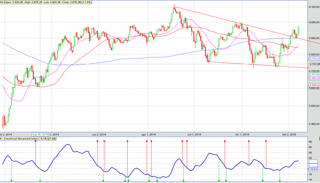Click the magenta 3.662,91 price tag
This screenshot has width=320, height=183.
coord(314,78)
